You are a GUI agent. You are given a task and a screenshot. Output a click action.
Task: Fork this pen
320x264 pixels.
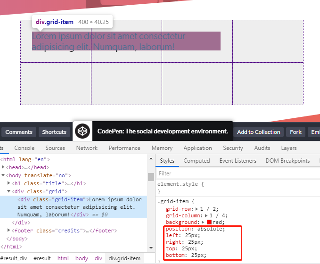(x=295, y=132)
